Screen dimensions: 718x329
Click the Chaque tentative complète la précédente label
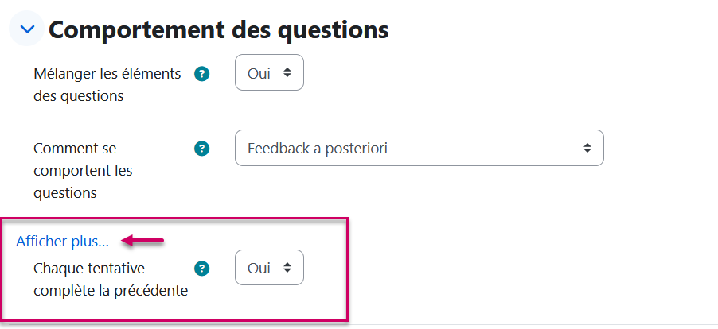point(110,279)
